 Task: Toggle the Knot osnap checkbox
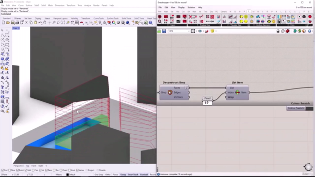point(69,170)
